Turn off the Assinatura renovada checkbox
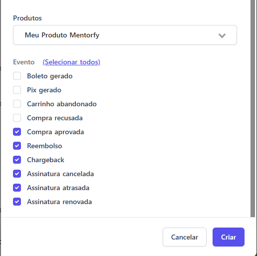This screenshot has width=257, height=256. point(17,202)
